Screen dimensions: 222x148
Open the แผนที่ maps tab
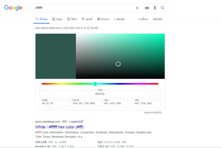pos(87,19)
